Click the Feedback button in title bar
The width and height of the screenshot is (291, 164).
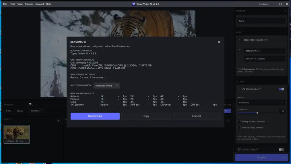[263, 4]
